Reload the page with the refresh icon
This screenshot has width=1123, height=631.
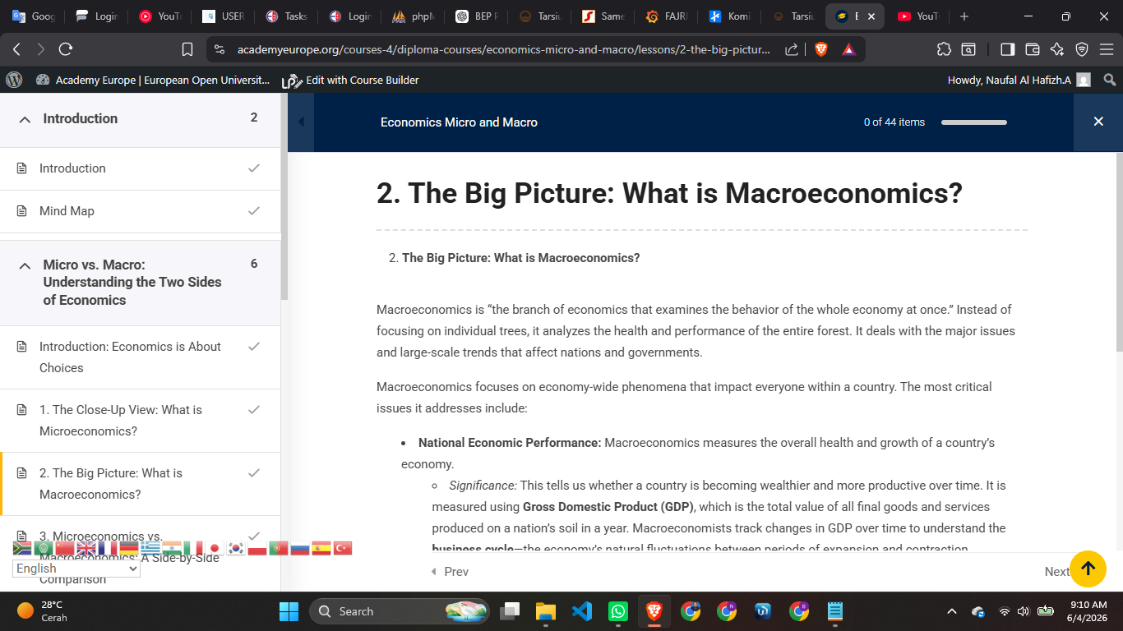click(66, 49)
